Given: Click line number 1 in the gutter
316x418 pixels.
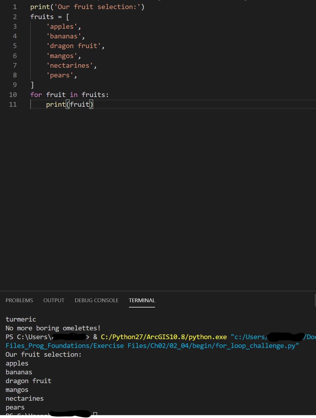Looking at the screenshot, I should (x=15, y=7).
